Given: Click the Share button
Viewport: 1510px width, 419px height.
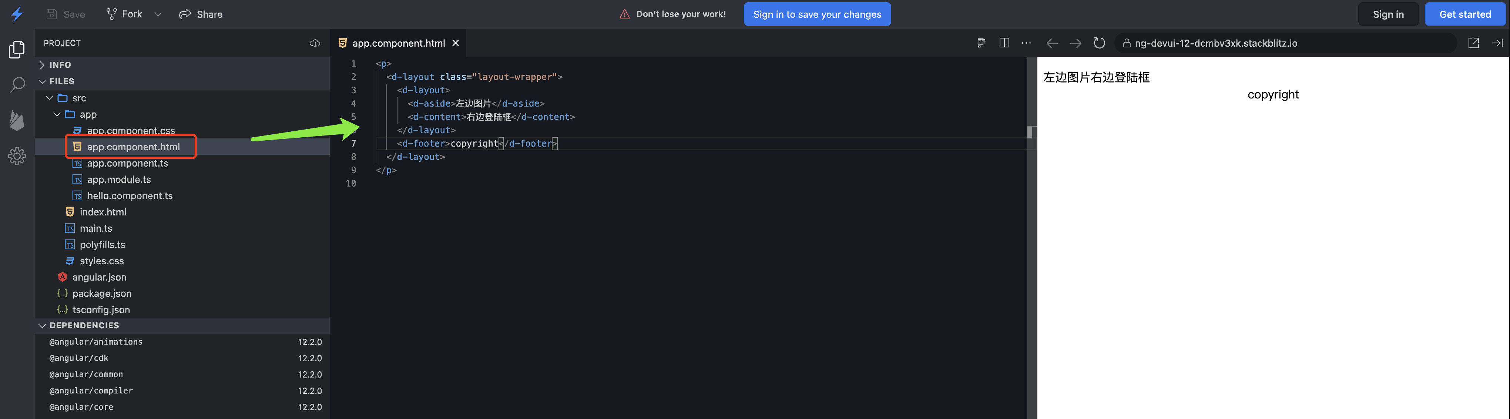Looking at the screenshot, I should pos(201,14).
